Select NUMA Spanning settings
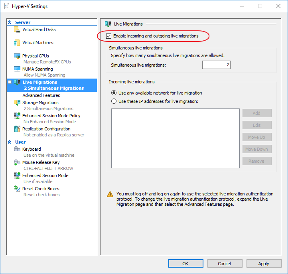Screen dimensions: 288x274 pos(37,69)
